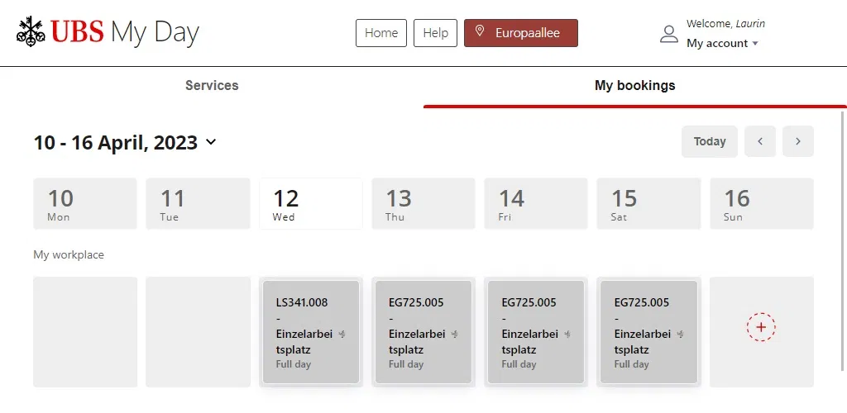Click the UBS keys logo icon
The image size is (847, 413).
click(x=31, y=32)
